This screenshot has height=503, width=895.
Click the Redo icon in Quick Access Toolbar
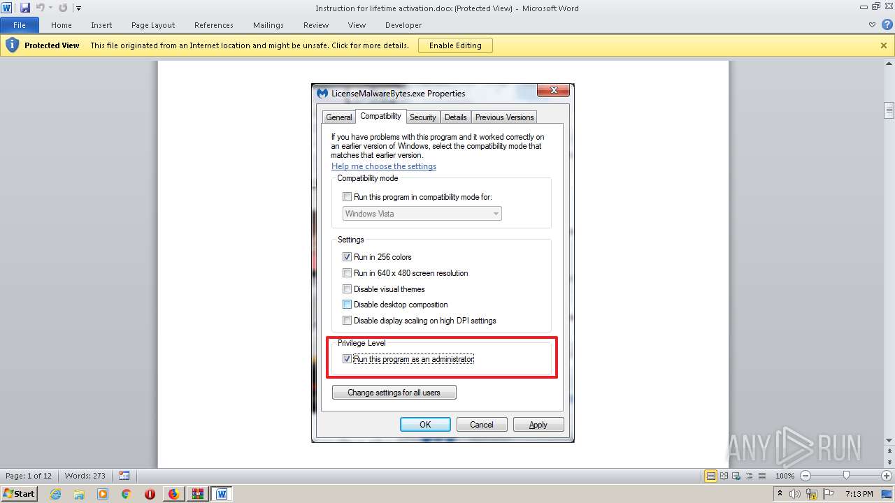coord(63,8)
